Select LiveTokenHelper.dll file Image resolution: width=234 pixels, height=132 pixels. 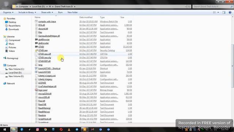(x=47, y=87)
